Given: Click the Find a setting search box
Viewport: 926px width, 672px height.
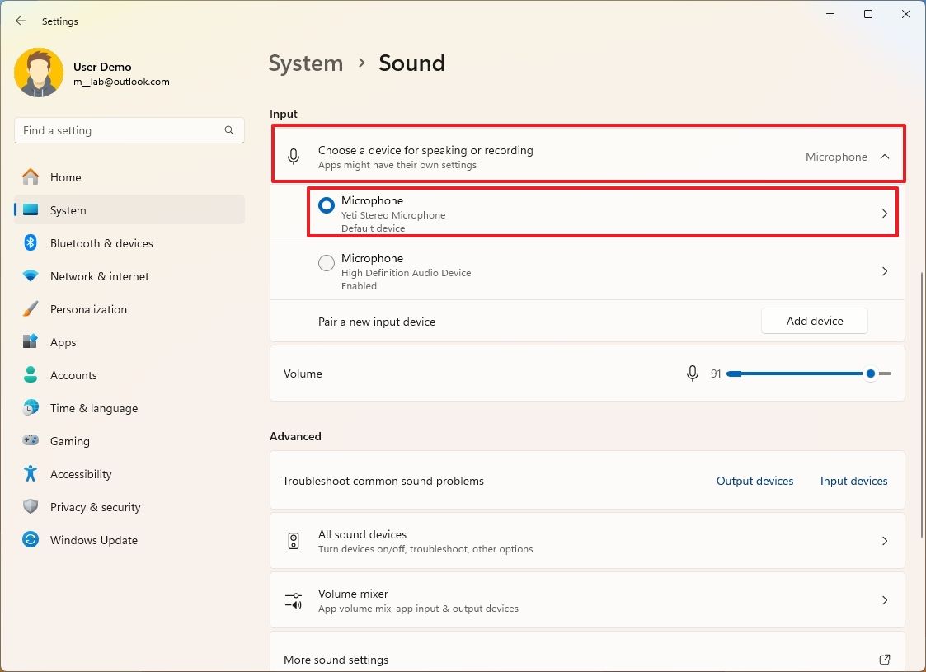Looking at the screenshot, I should point(120,130).
